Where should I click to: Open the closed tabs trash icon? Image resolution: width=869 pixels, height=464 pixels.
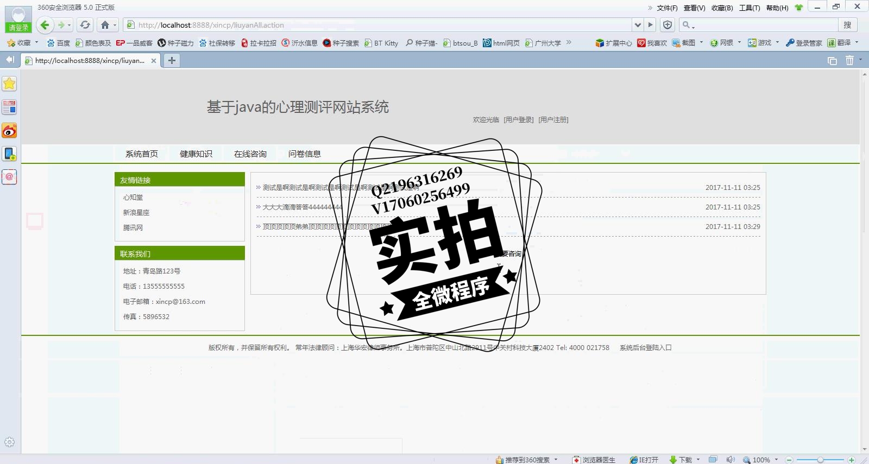(x=849, y=61)
